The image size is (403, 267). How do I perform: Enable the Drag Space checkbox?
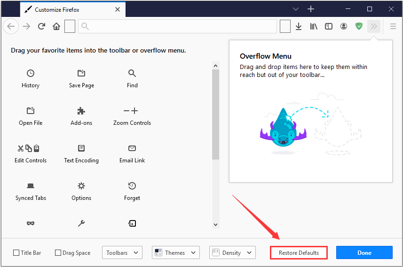click(58, 252)
